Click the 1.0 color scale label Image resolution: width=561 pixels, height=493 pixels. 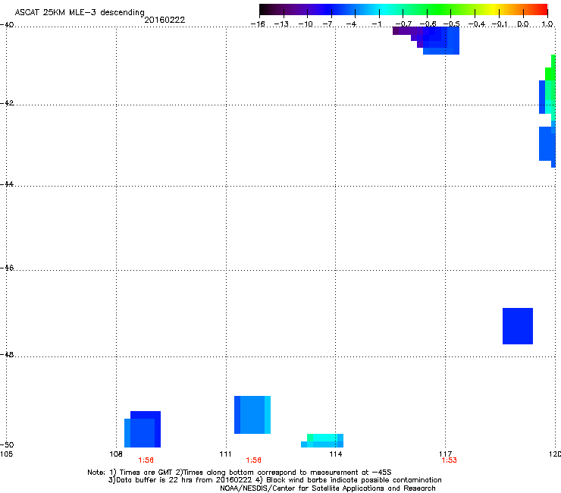click(547, 24)
